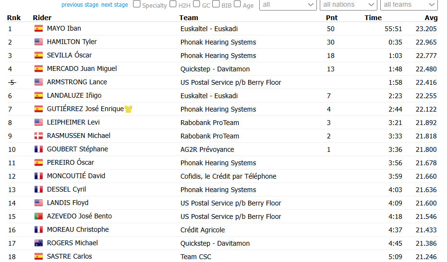Open the Euskaltel - Euskadi team page for Mayo
Screen dimensions: 447x262
pyautogui.click(x=209, y=29)
